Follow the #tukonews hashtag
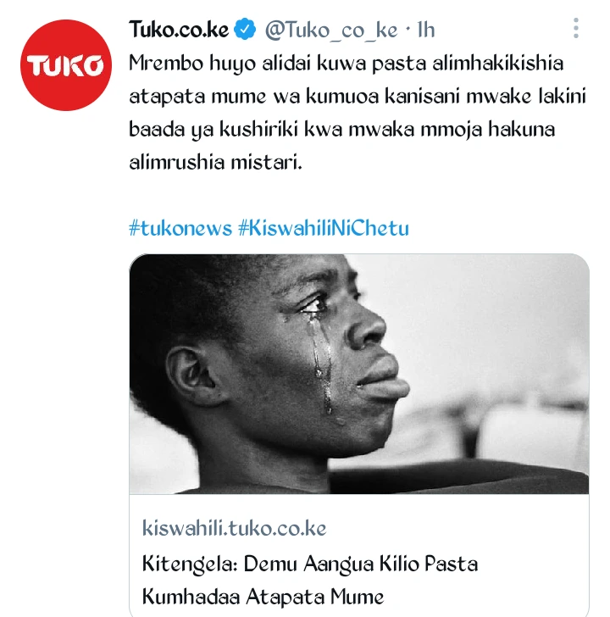The width and height of the screenshot is (610, 617). coord(180,228)
